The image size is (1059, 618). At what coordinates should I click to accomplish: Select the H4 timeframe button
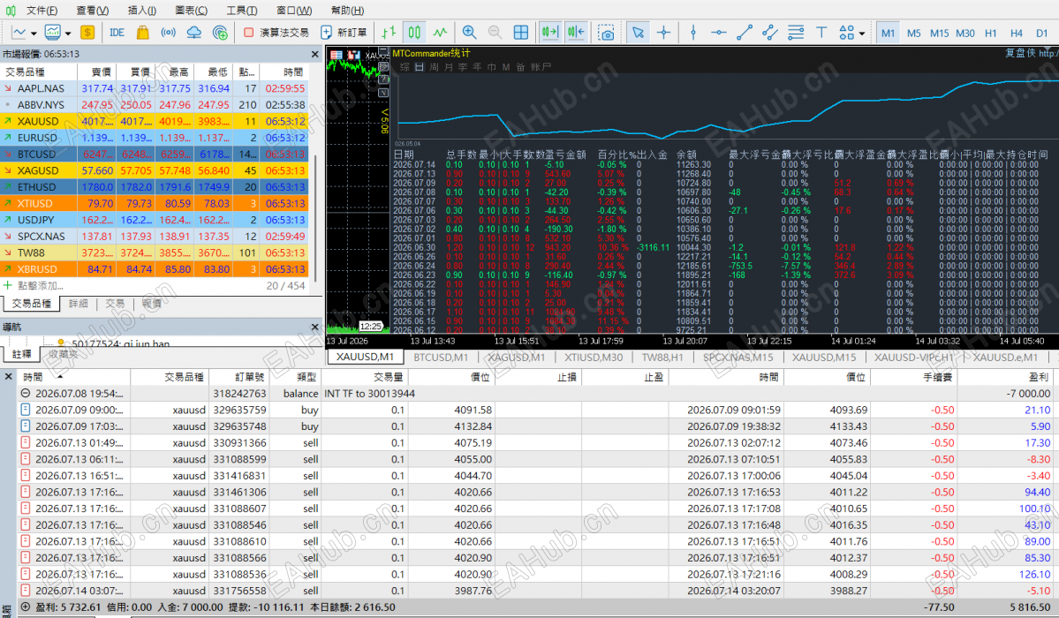pyautogui.click(x=1016, y=33)
